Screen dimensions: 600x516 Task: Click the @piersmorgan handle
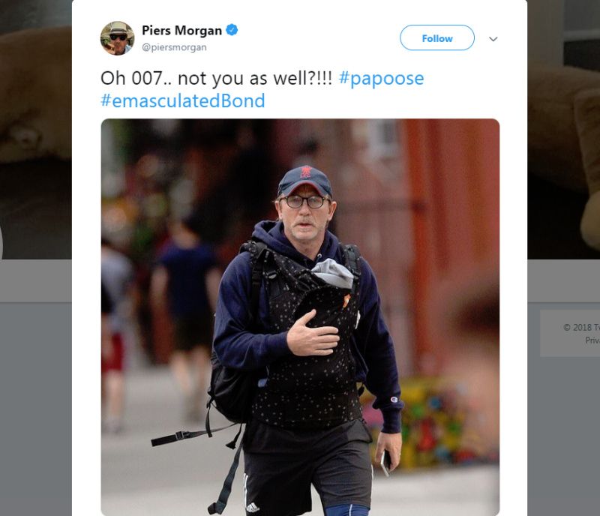point(174,47)
